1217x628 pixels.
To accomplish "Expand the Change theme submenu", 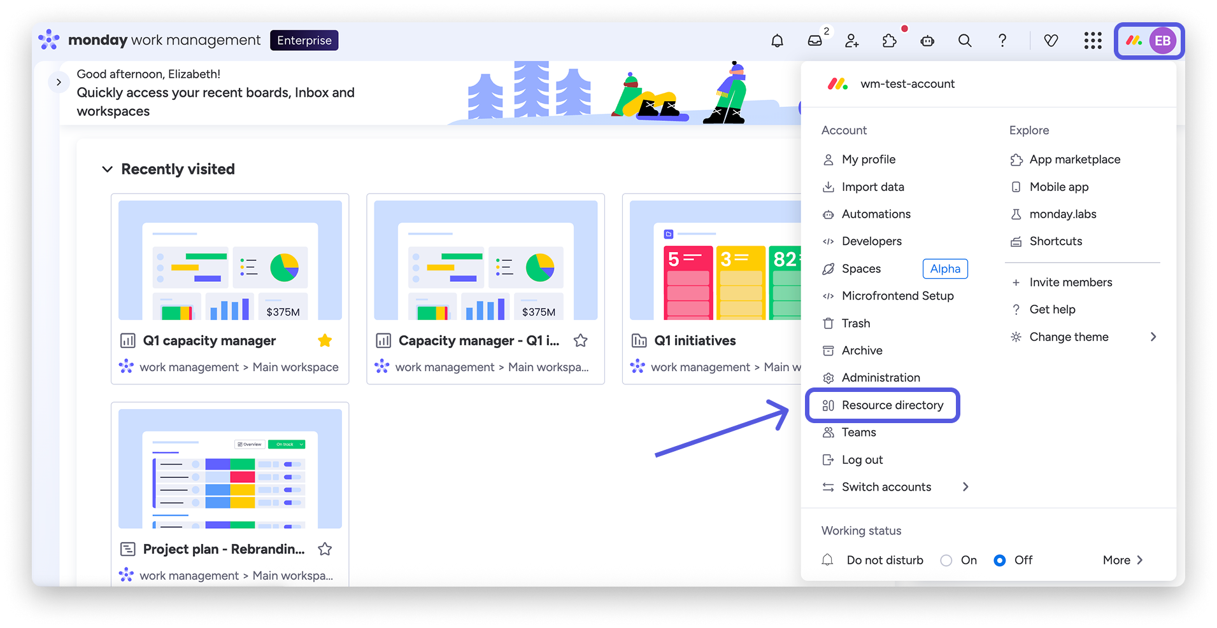I will 1153,337.
